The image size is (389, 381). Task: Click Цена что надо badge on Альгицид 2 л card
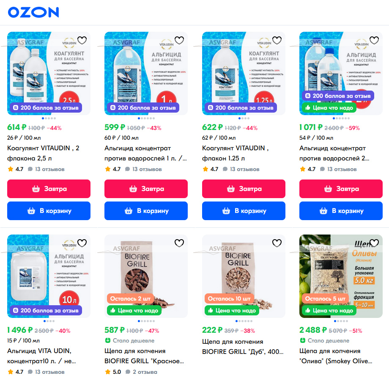click(329, 108)
